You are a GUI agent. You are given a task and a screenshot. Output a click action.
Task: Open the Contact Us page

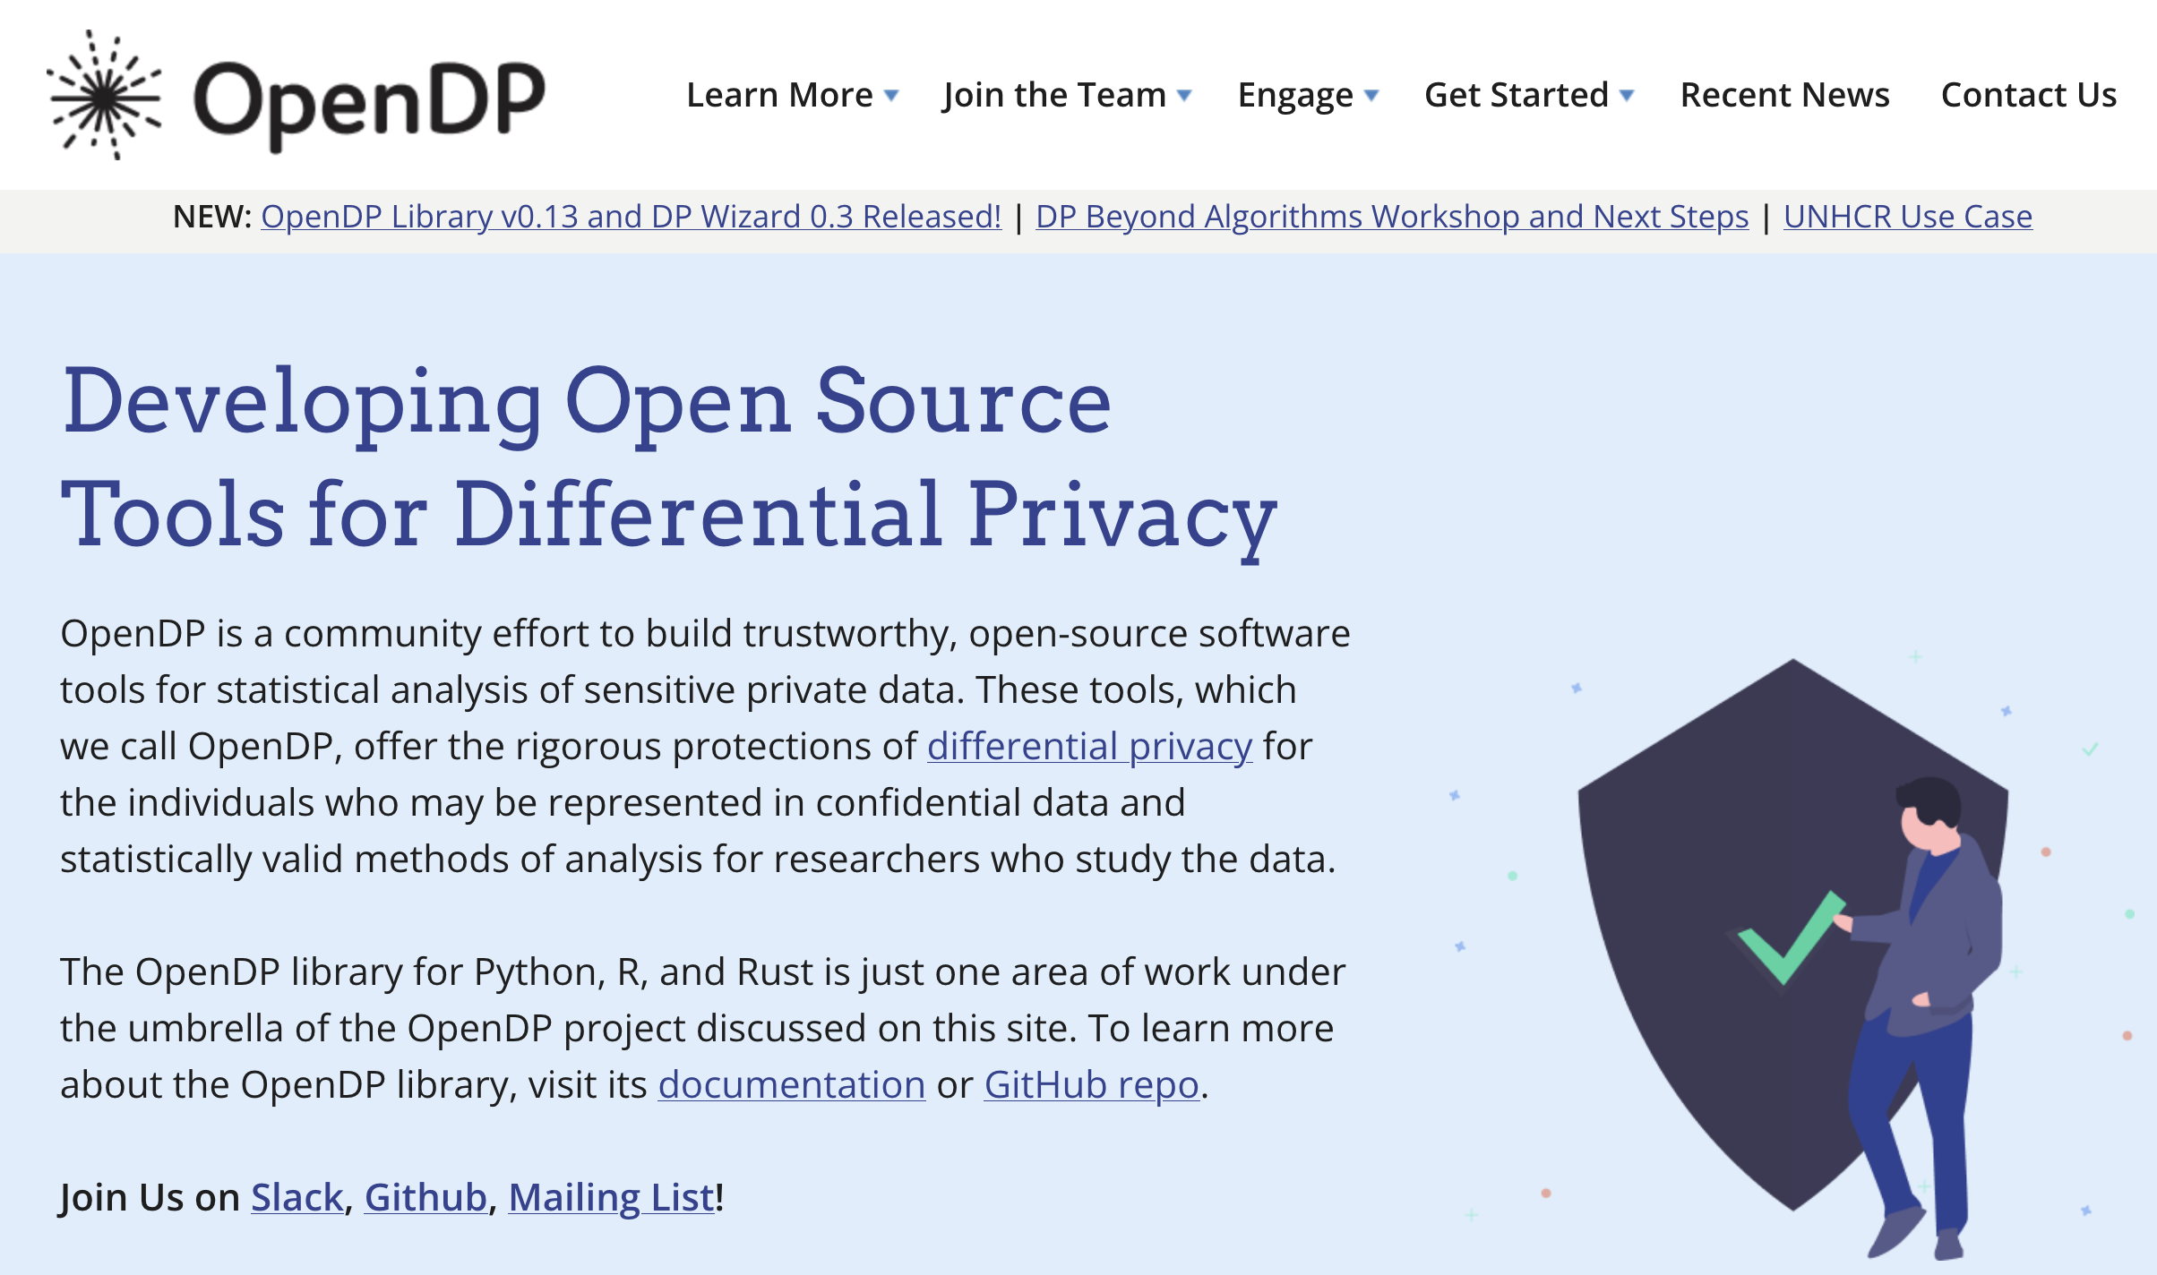2029,95
